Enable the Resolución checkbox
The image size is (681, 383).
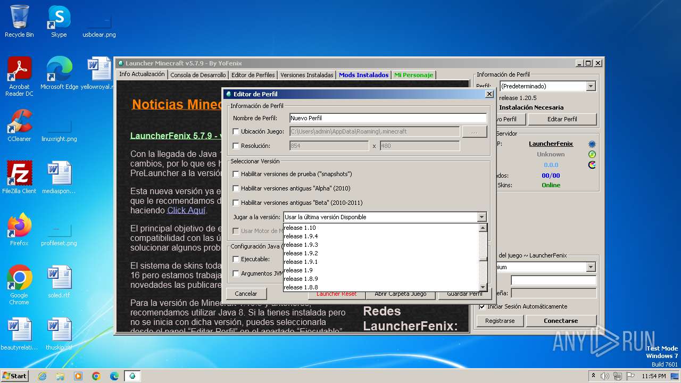236,146
